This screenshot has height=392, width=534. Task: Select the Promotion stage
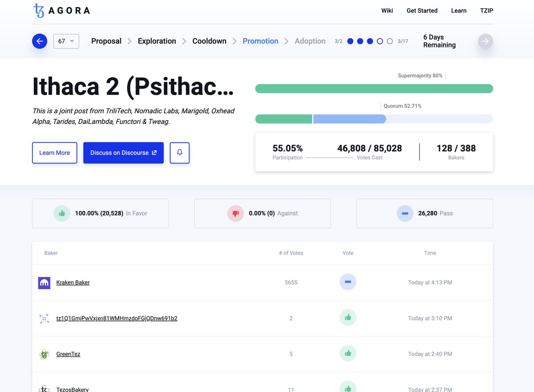(x=260, y=41)
